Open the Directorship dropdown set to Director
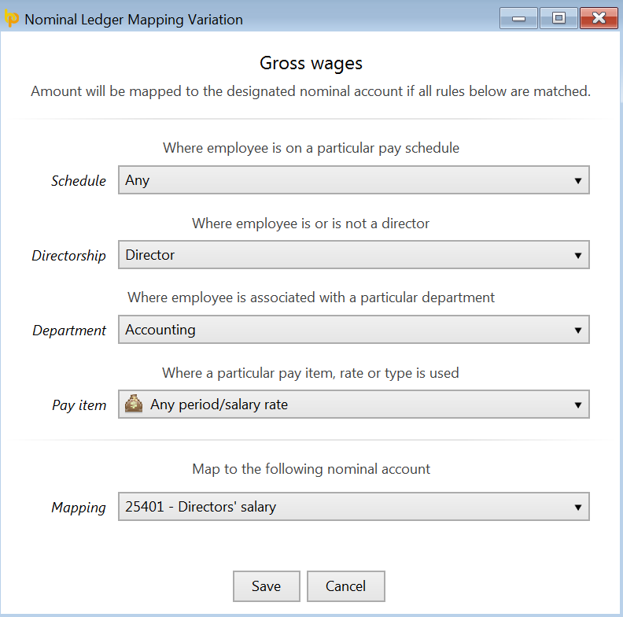623x617 pixels. pos(354,255)
